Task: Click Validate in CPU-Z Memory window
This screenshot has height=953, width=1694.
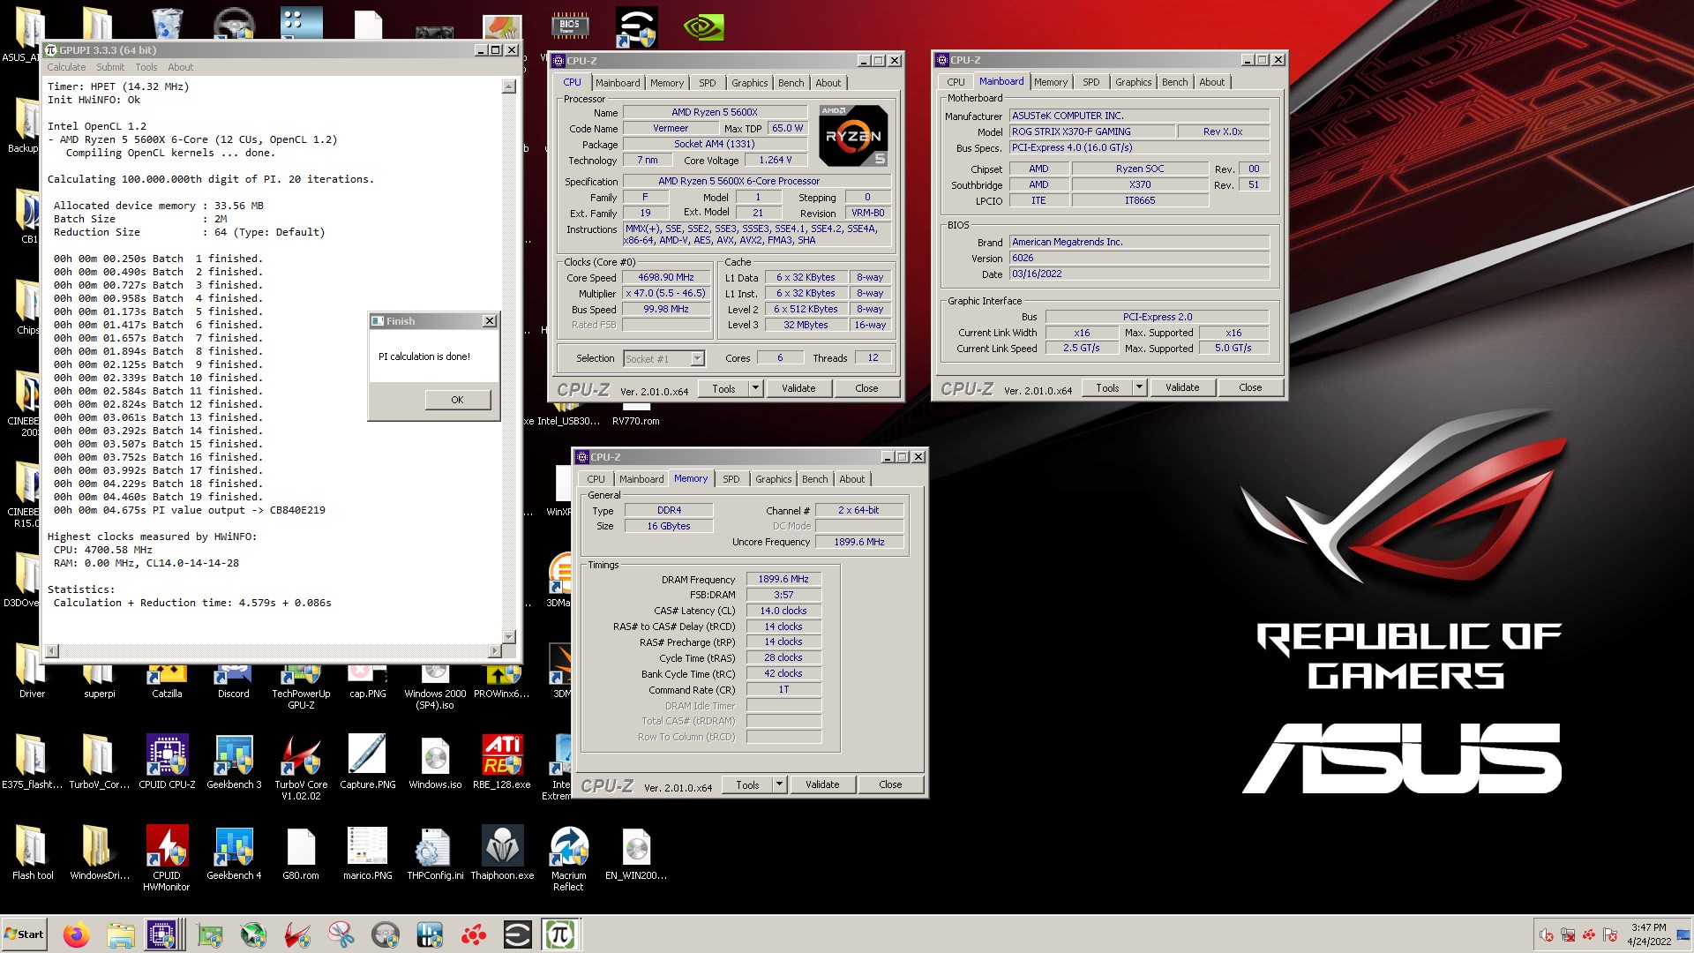Action: [x=822, y=784]
